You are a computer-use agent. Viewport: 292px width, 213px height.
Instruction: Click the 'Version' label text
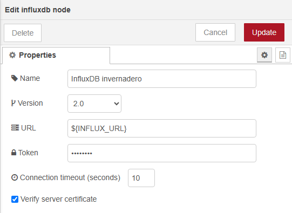point(30,103)
